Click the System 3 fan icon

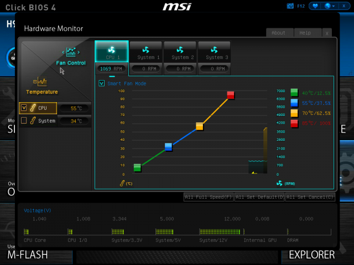(x=214, y=50)
